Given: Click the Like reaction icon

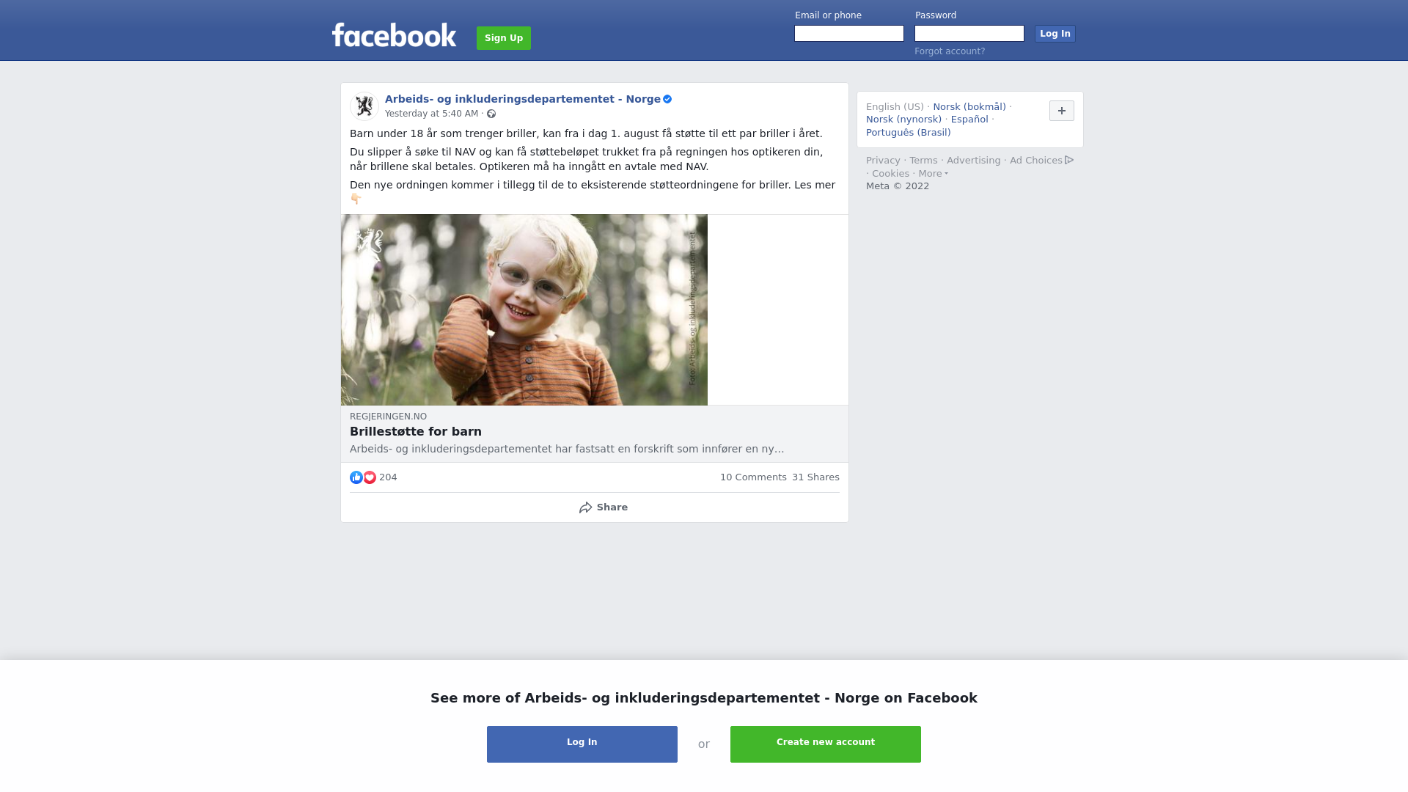Looking at the screenshot, I should (x=356, y=477).
